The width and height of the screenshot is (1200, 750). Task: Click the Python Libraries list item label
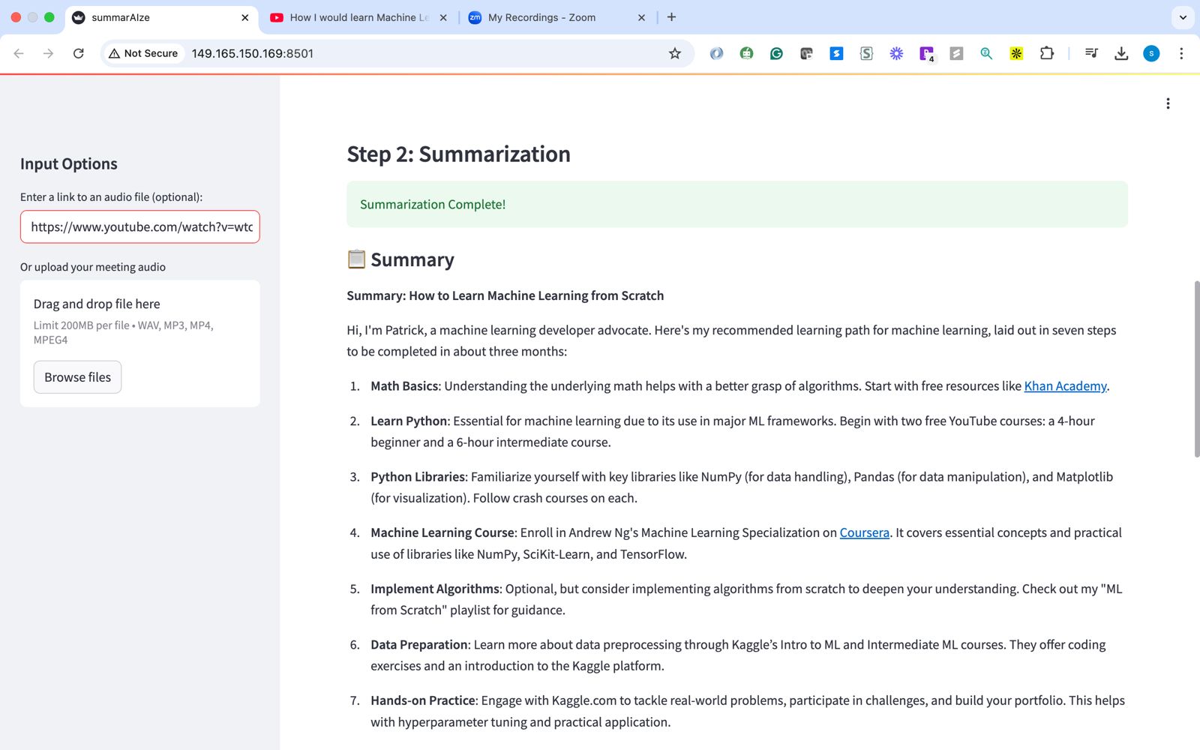[418, 476]
